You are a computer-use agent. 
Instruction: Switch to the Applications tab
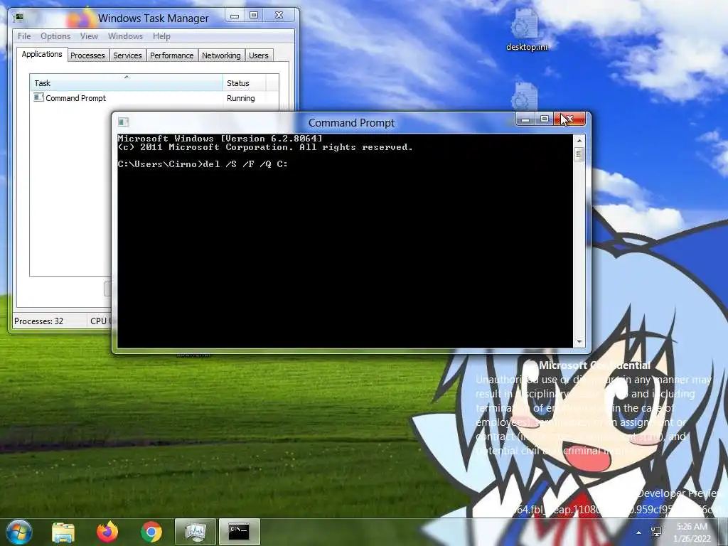coord(42,54)
